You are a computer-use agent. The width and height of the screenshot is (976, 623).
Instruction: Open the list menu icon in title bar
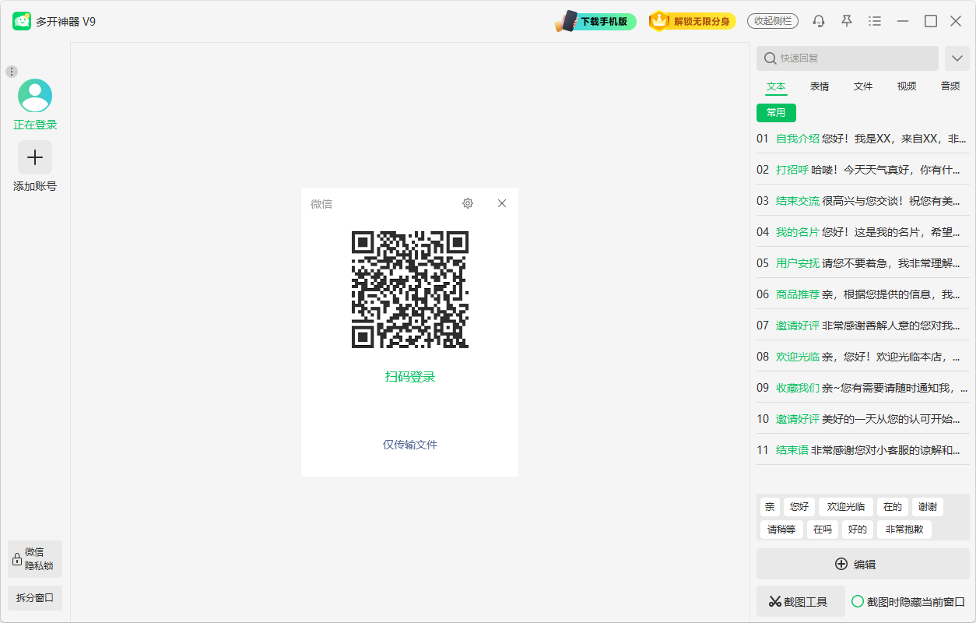tap(874, 21)
